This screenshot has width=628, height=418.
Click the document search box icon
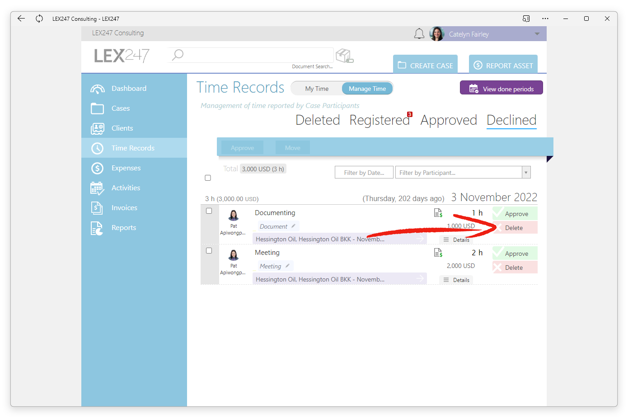(x=345, y=56)
